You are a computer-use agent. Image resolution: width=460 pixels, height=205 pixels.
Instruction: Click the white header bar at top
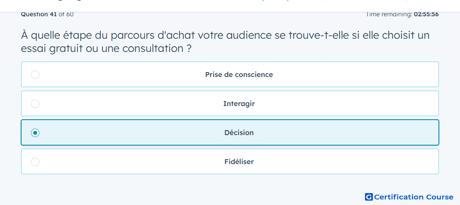230,6
